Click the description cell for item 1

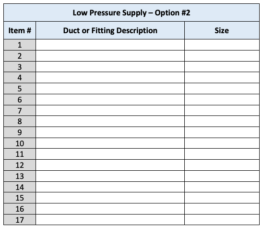click(110, 45)
